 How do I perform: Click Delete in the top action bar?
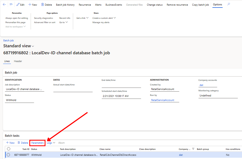coord(47,5)
